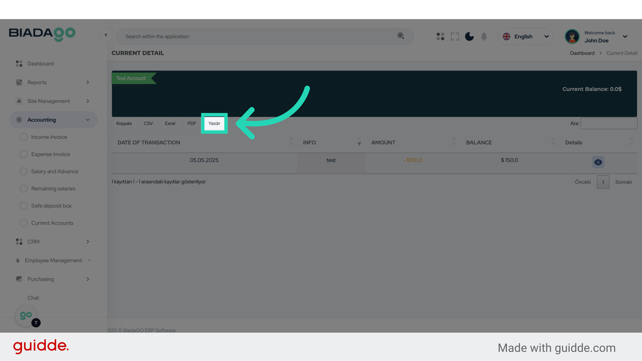Image resolution: width=642 pixels, height=361 pixels.
Task: Enter fullscreen mode icon
Action: [x=455, y=36]
